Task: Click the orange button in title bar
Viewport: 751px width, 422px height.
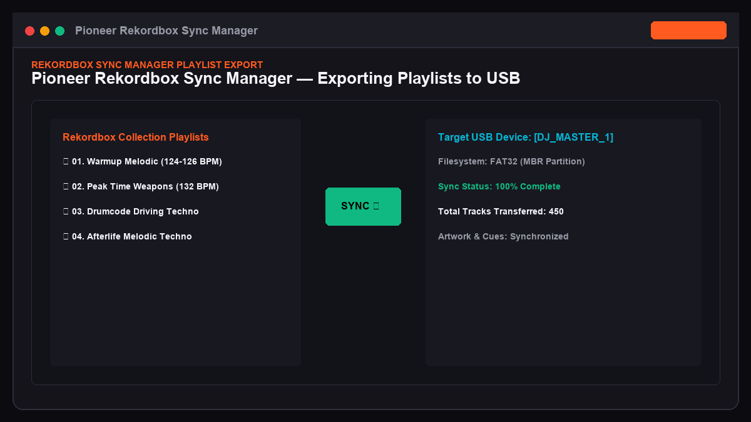Action: 688,31
